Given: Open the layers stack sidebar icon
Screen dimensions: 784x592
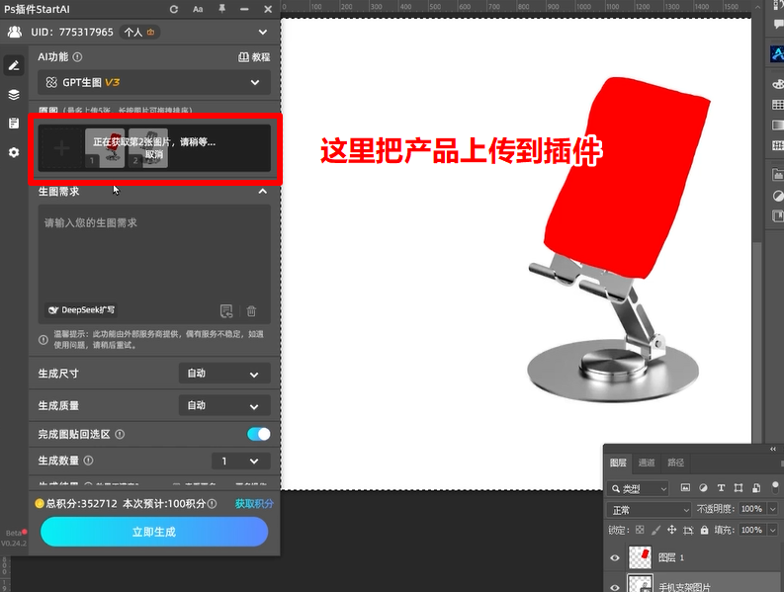Looking at the screenshot, I should (x=14, y=95).
